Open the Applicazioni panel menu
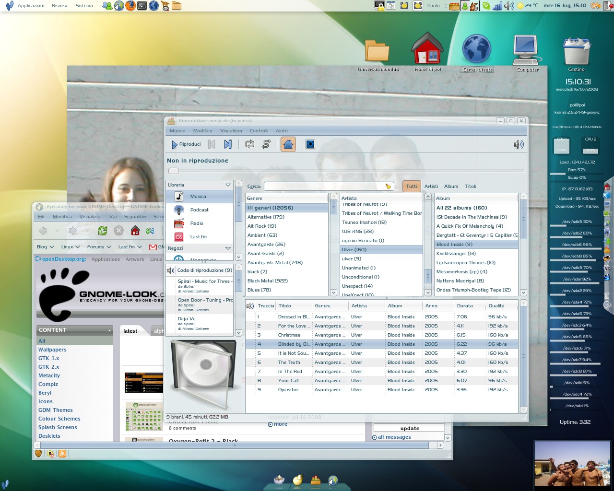The image size is (614, 491). [31, 6]
